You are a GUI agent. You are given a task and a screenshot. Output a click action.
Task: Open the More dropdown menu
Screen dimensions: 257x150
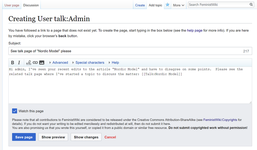click(179, 5)
